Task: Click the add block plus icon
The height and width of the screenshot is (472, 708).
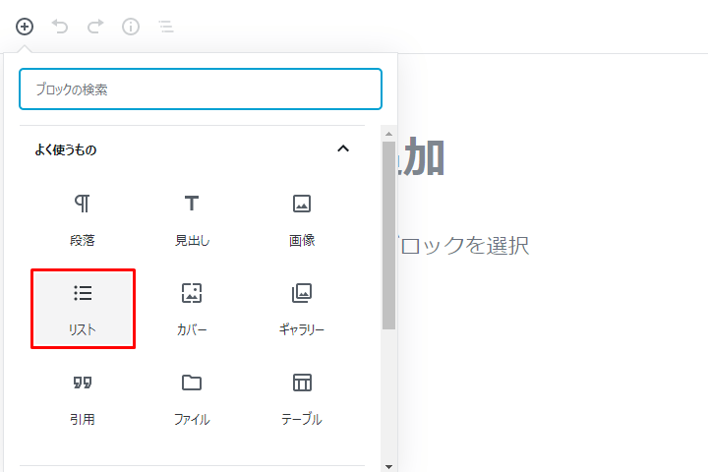Action: (25, 27)
